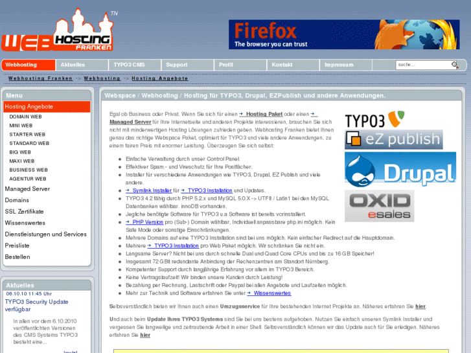
Task: Focus the 'suche...' search field
Action: (424, 65)
